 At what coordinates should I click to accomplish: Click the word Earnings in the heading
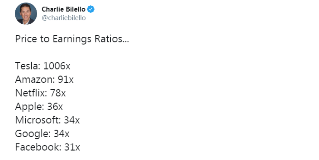[x=72, y=39]
